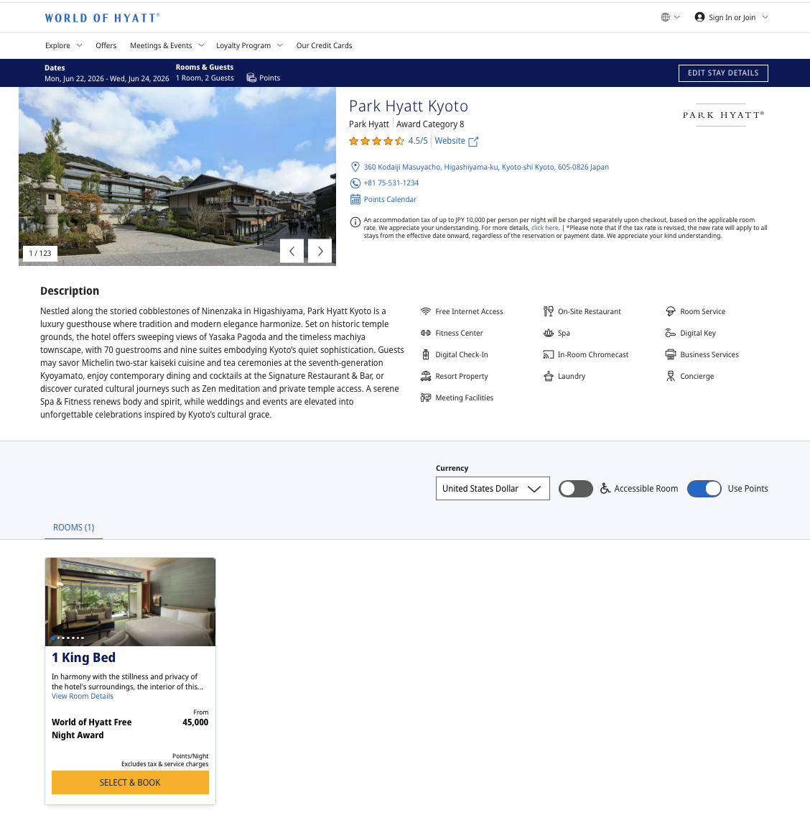Click the In-Room Chromecast icon

click(549, 355)
